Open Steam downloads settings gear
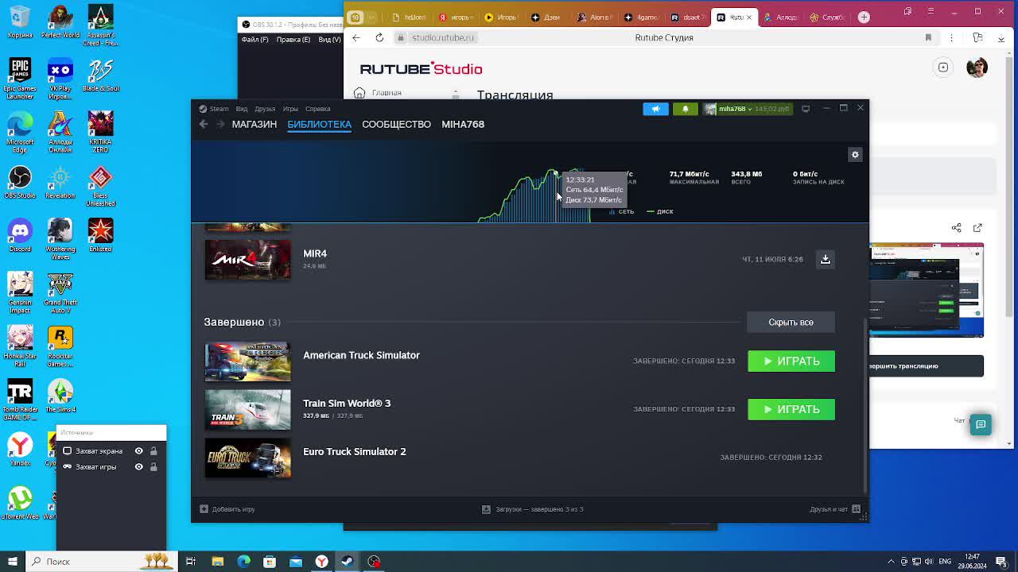This screenshot has width=1018, height=572. pos(855,155)
